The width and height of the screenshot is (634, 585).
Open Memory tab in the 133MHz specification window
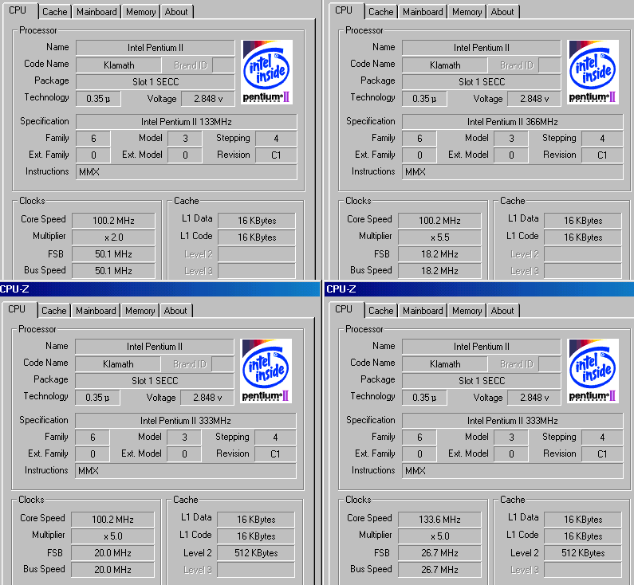click(140, 12)
